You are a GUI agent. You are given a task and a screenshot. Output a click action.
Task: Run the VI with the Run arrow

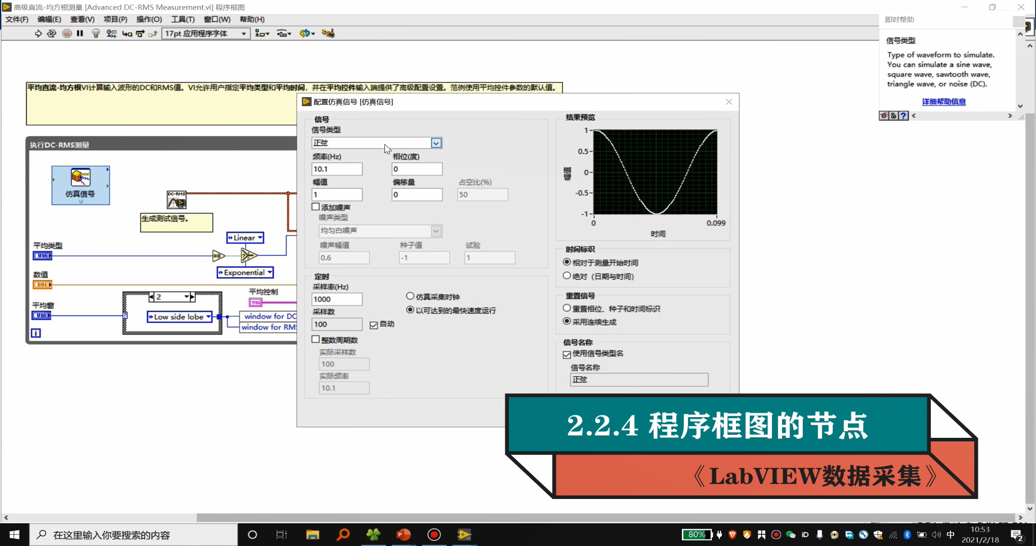[x=38, y=33]
